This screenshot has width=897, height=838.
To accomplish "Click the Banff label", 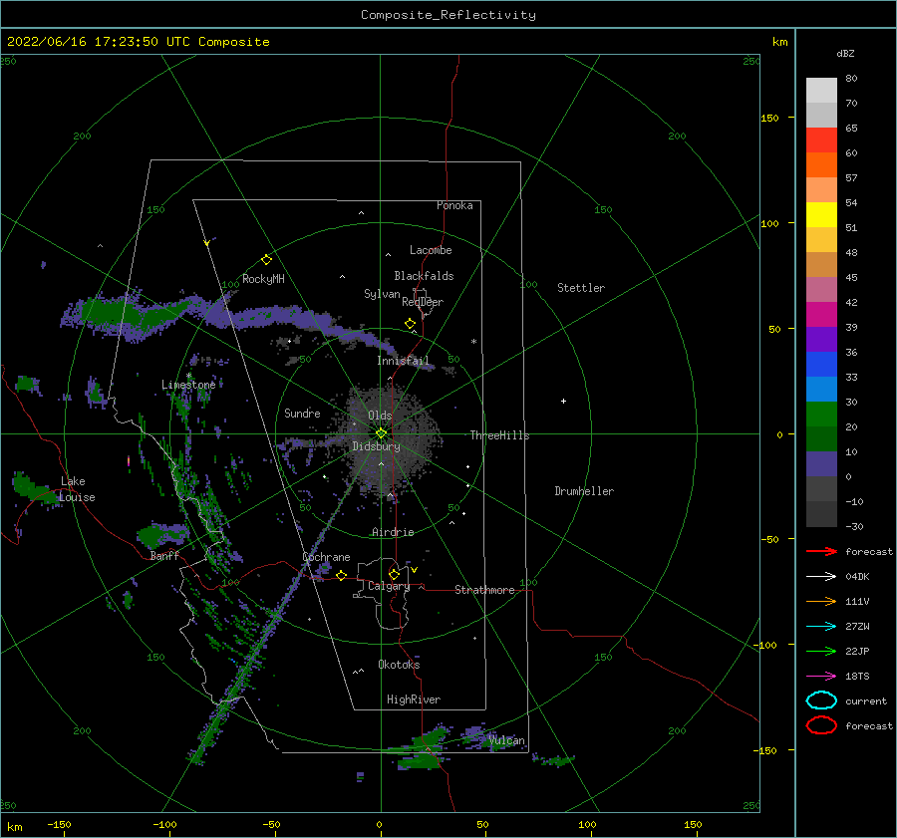I will click(164, 555).
